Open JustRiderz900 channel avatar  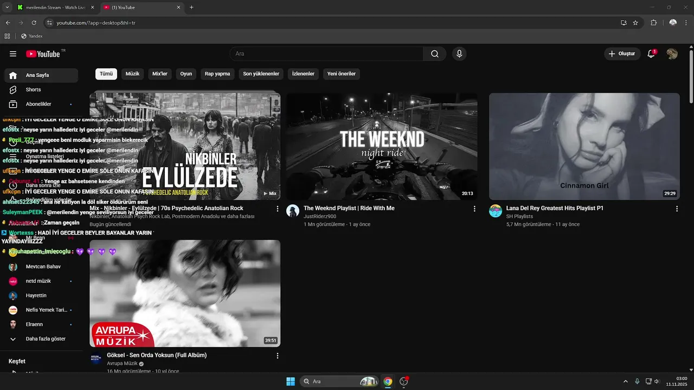click(293, 211)
